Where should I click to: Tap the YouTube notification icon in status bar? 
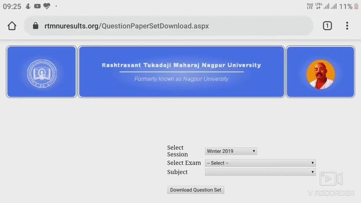coord(37,6)
